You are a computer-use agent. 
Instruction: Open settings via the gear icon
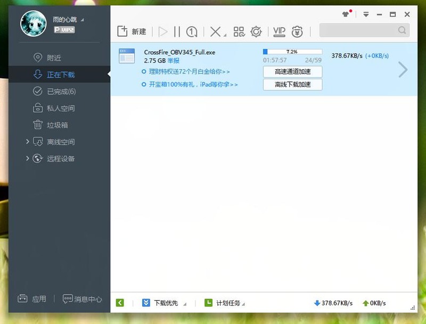256,31
